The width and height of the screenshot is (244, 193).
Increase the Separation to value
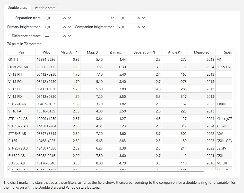[138, 18]
